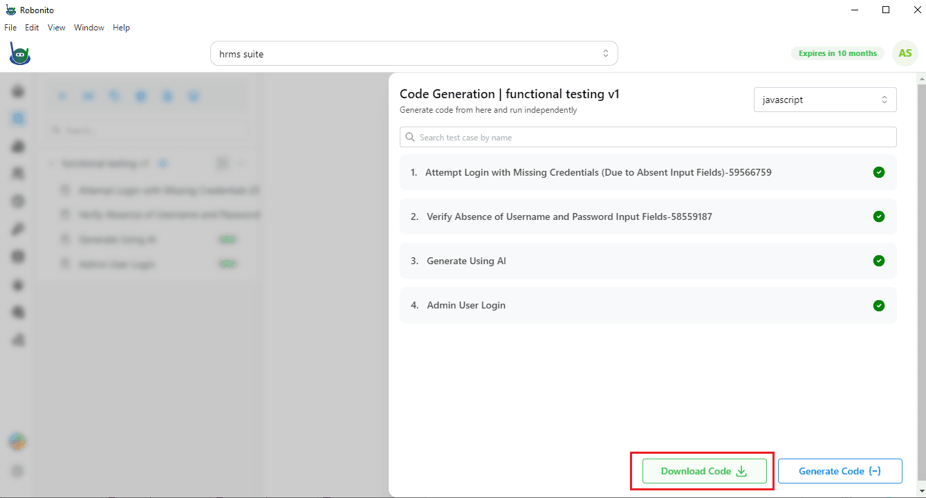926x498 pixels.
Task: Click the magnifier icon in the test case search
Action: 411,137
